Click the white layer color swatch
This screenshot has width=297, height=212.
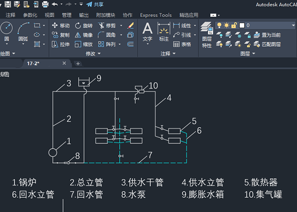tap(242, 26)
